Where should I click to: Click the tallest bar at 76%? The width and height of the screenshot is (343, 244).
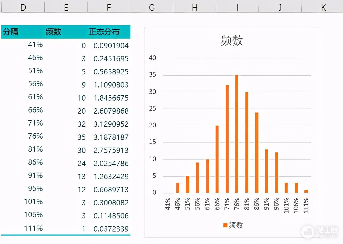(237, 134)
